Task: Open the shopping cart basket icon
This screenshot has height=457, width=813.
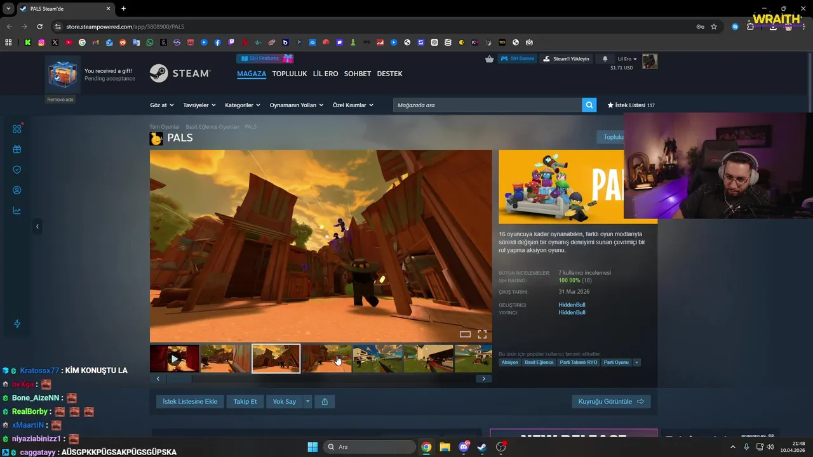Action: coord(489,59)
